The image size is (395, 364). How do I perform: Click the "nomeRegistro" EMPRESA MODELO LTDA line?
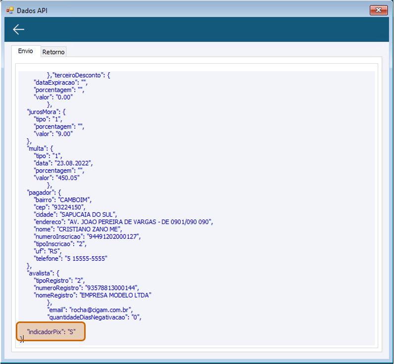(x=93, y=295)
